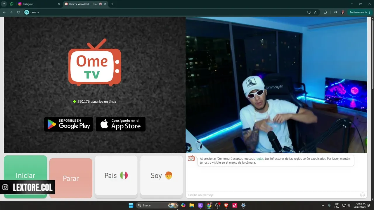Bookmark this page with star icon
374x210 pixels.
[315, 12]
